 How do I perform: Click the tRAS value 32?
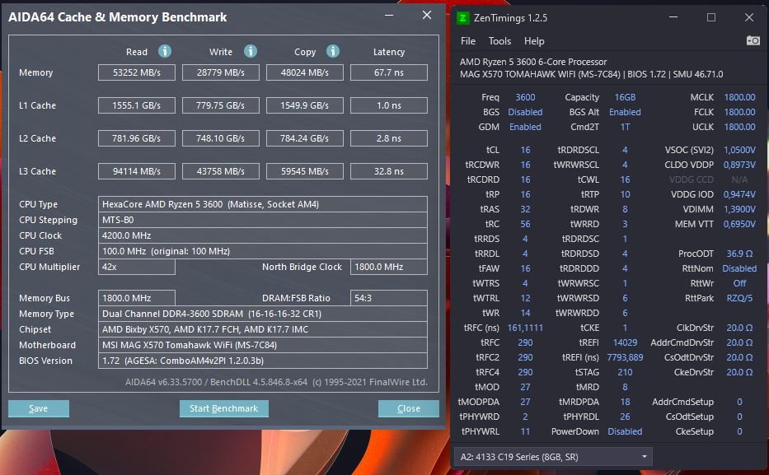525,209
